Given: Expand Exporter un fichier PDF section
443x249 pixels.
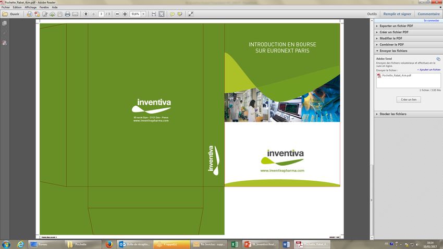Looking at the screenshot, I should [408, 26].
